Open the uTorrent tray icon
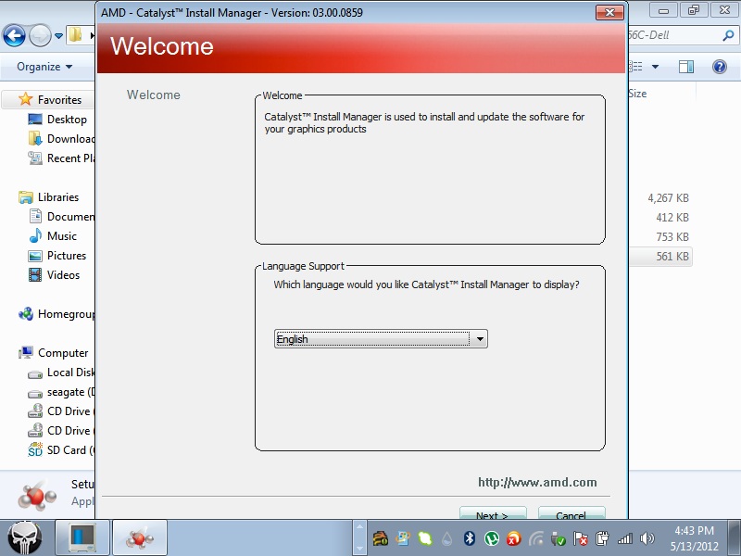 pos(492,538)
